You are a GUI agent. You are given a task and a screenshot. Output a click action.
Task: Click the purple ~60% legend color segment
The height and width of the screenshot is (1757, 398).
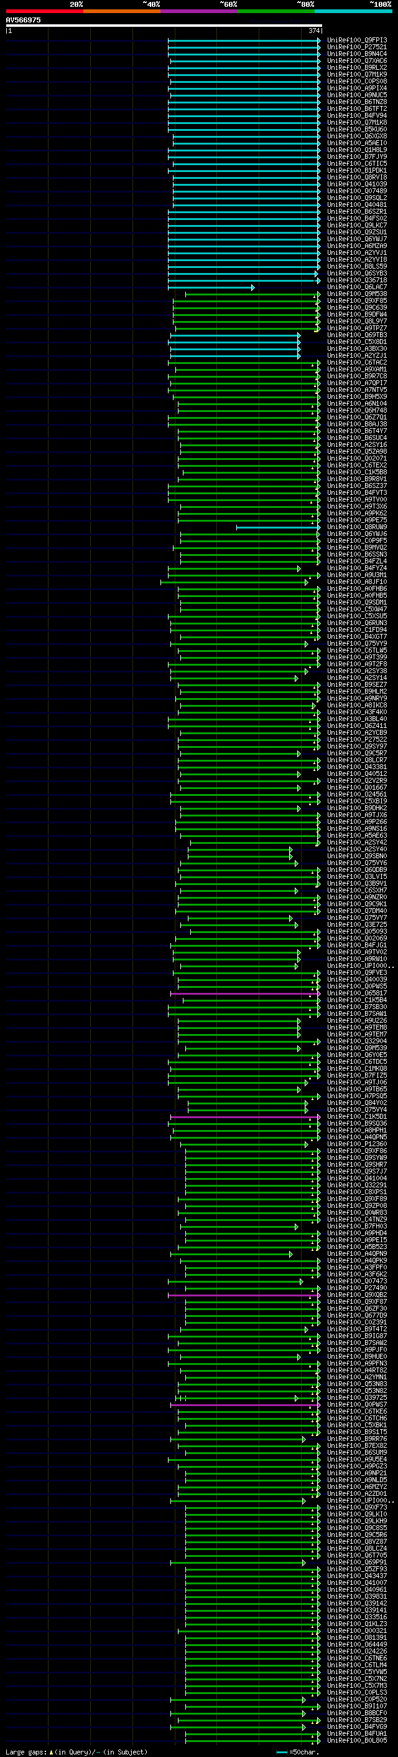tap(198, 11)
